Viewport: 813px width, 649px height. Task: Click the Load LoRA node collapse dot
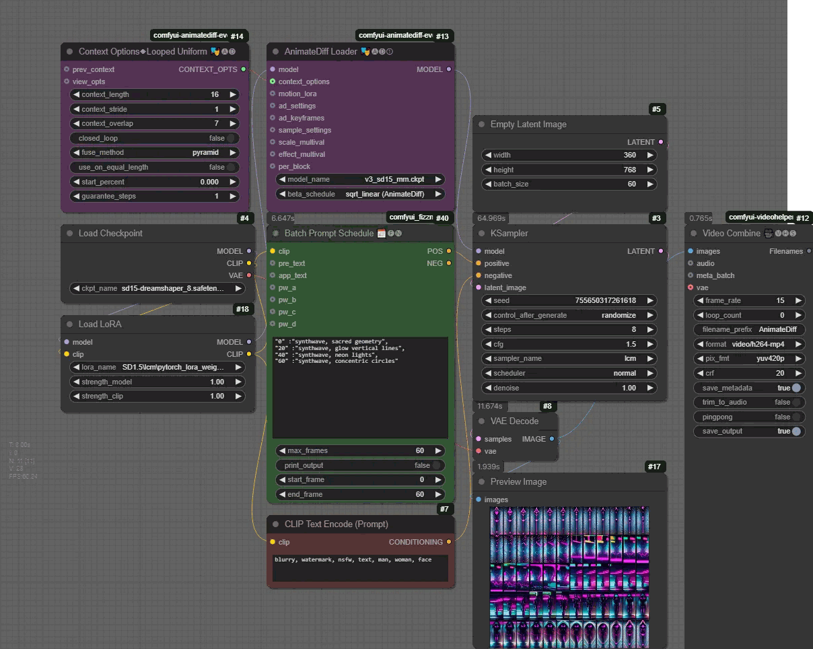pos(69,324)
